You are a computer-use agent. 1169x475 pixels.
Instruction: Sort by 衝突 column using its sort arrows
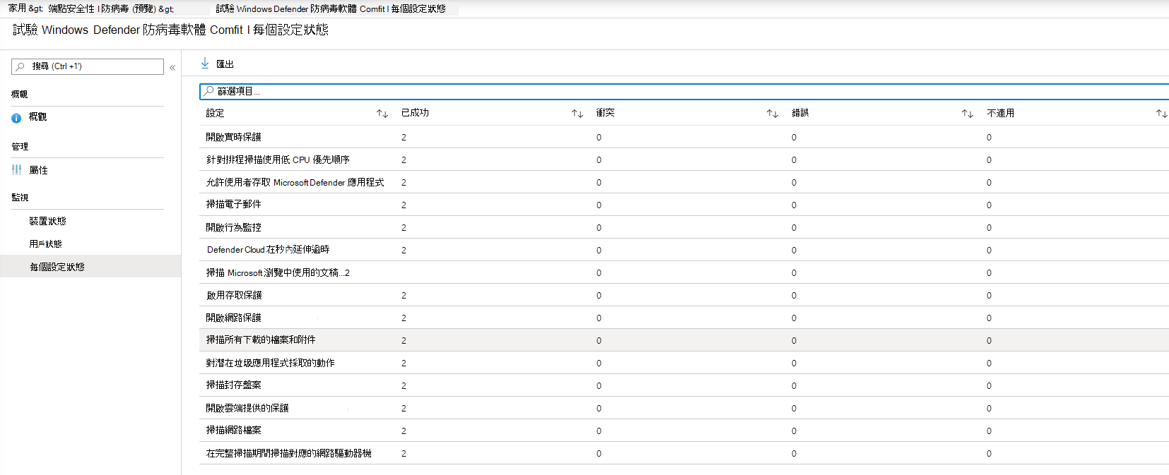pyautogui.click(x=773, y=114)
